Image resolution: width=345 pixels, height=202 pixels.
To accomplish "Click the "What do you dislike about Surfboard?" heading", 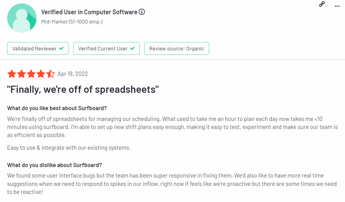I will (x=55, y=165).
